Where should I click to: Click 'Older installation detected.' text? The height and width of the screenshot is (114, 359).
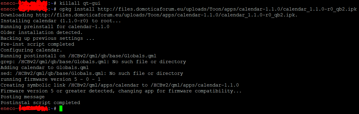pos(41,32)
